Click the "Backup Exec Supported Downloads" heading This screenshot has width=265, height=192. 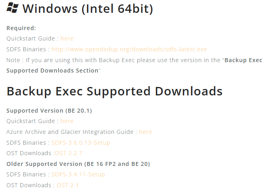tap(114, 91)
